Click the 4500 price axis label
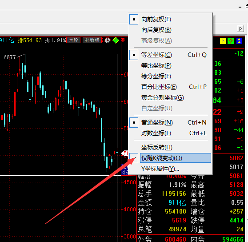The width and height of the screenshot is (248, 242). (129, 182)
